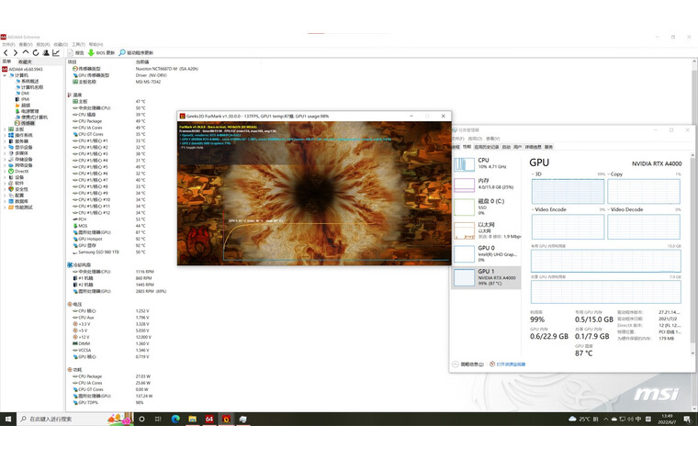Click the 报告 report toolbar button
Image resolution: width=698 pixels, height=459 pixels.
pos(75,53)
